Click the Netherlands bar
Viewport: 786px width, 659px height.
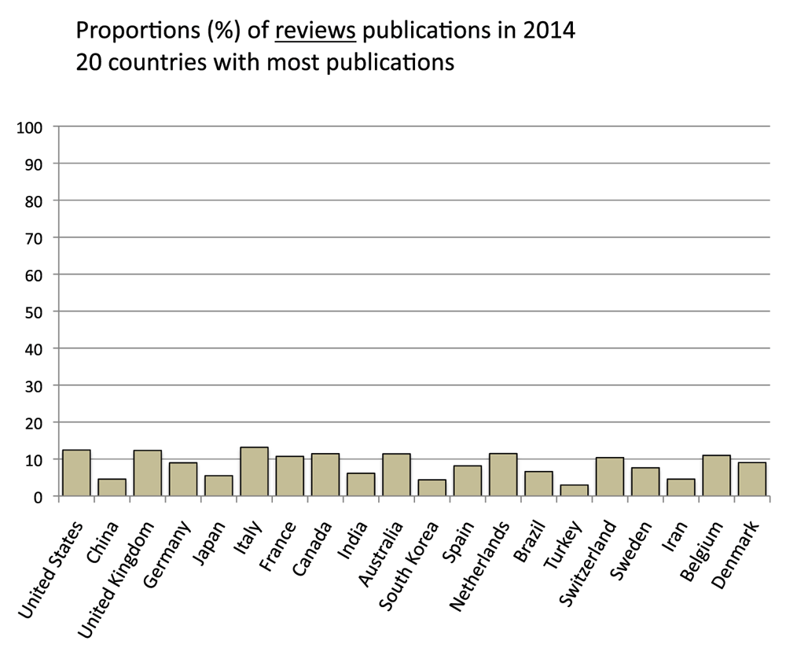click(503, 475)
